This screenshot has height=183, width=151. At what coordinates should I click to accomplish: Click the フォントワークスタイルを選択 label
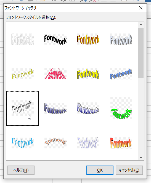[x=31, y=17]
